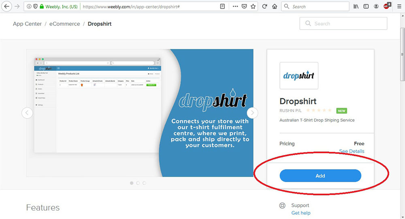Focus the browser Search box
This screenshot has width=405, height=219.
(315, 6)
